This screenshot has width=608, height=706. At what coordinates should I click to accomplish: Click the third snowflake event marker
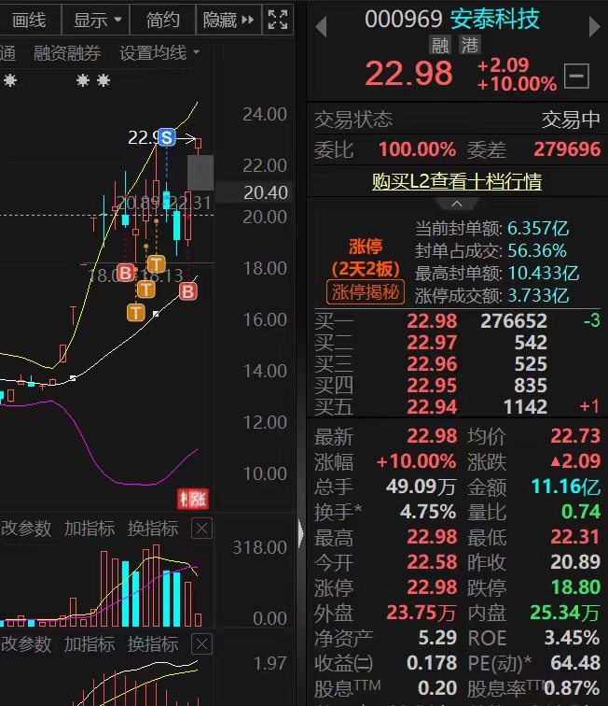point(104,80)
